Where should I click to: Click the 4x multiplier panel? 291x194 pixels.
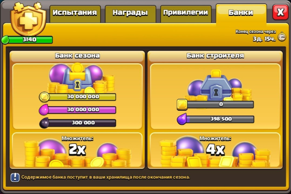(215, 149)
